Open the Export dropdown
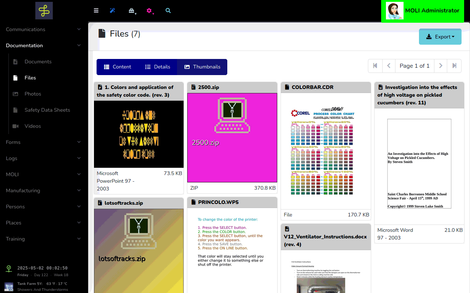This screenshot has height=293, width=470. [440, 37]
